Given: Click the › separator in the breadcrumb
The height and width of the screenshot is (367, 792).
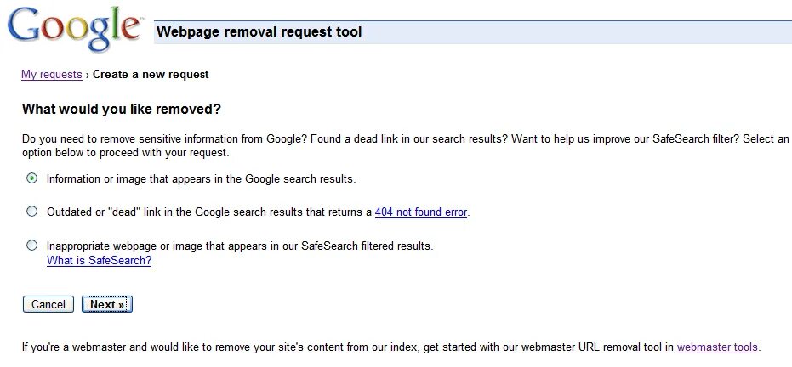Looking at the screenshot, I should click(88, 75).
